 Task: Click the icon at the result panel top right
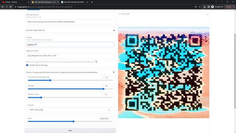[207, 14]
